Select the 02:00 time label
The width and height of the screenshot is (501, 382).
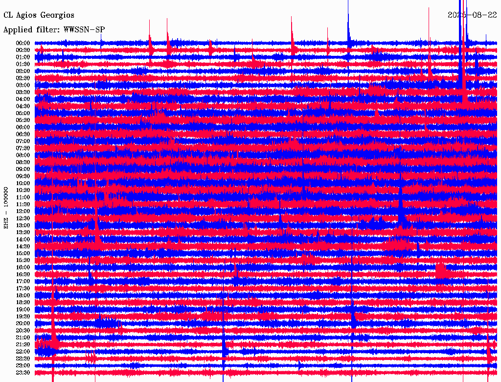tap(23, 71)
